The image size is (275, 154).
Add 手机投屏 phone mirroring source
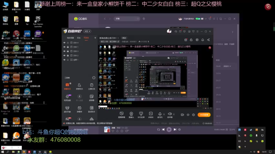141,115
